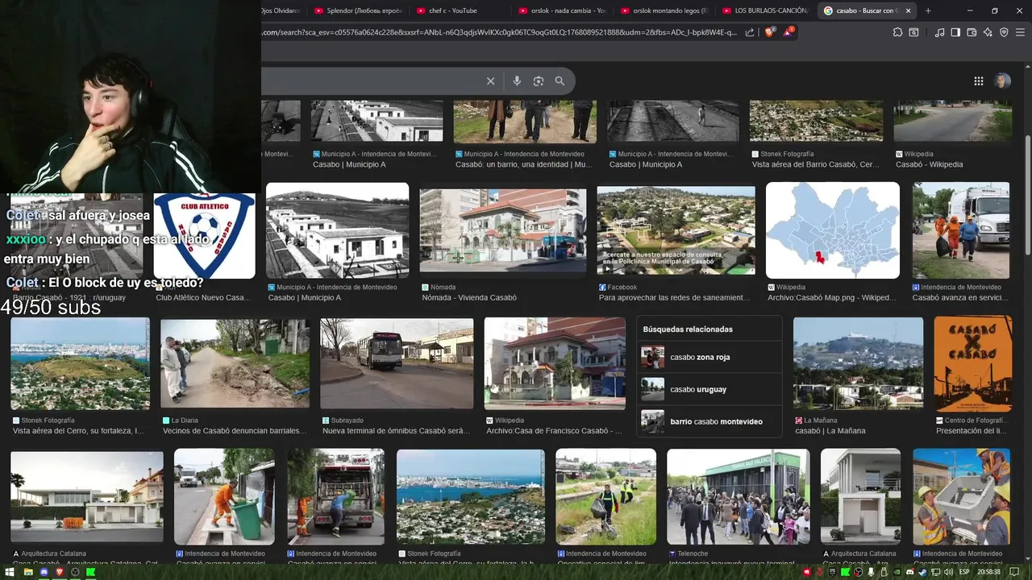This screenshot has width=1032, height=580.
Task: Click 'Vista aérea del Barrio Casabó' caption
Action: (815, 164)
